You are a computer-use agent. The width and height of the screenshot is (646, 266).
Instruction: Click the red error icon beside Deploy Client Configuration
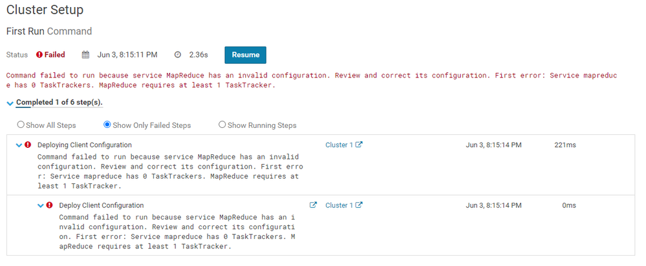point(49,205)
